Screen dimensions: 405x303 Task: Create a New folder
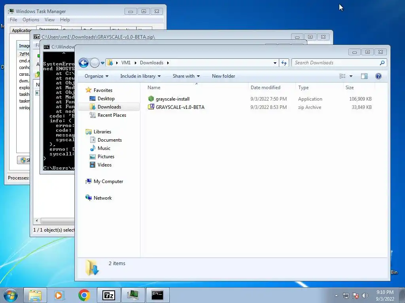[223, 76]
